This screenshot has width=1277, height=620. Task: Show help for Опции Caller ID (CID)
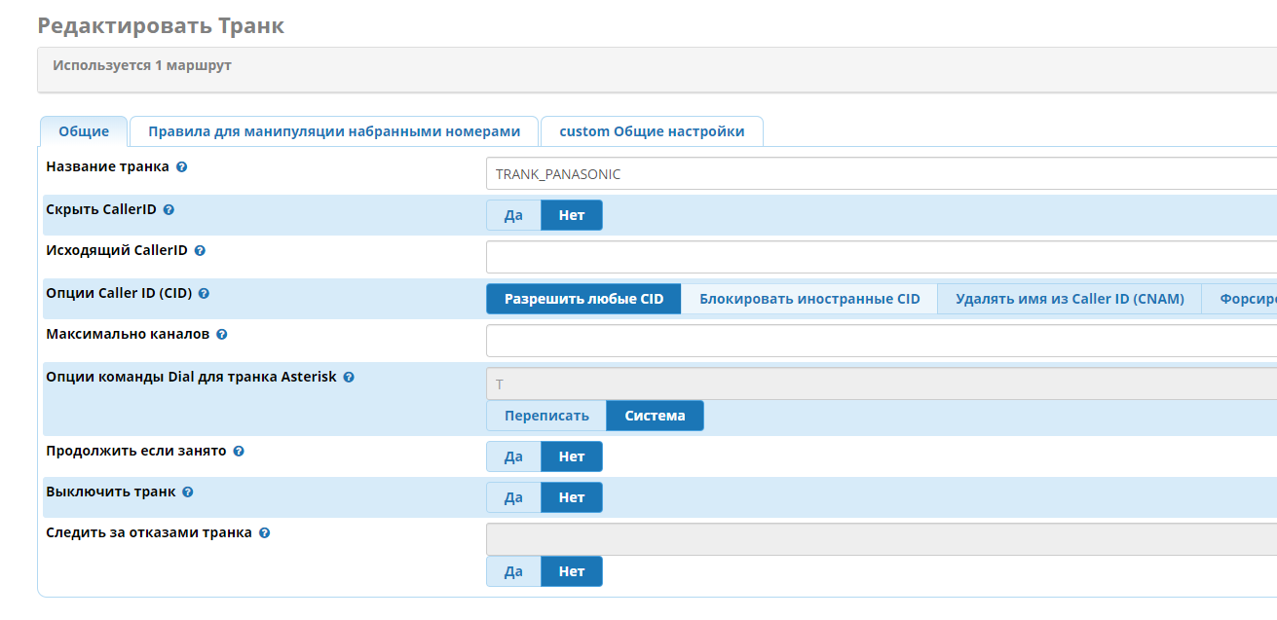(204, 293)
